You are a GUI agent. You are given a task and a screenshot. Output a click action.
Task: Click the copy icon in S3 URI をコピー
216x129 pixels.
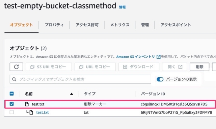click(32, 67)
